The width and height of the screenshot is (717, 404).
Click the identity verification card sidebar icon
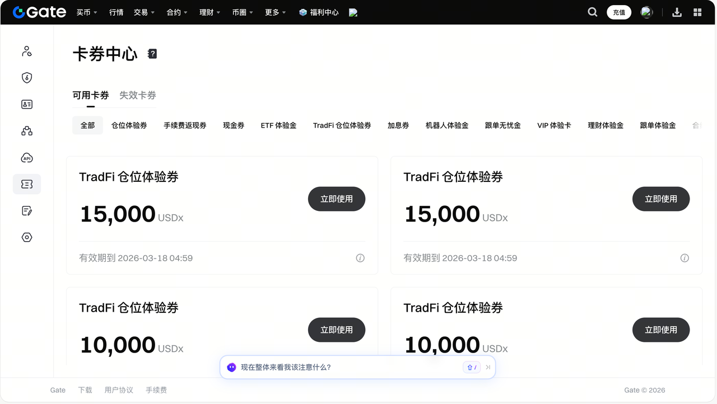(27, 104)
